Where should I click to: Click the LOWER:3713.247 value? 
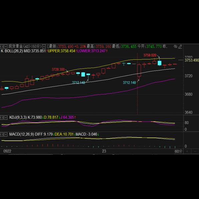point(91,51)
